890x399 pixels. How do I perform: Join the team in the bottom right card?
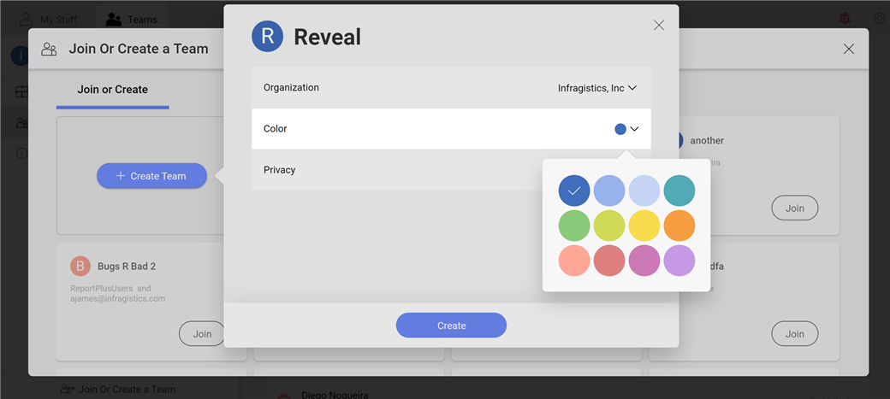795,334
